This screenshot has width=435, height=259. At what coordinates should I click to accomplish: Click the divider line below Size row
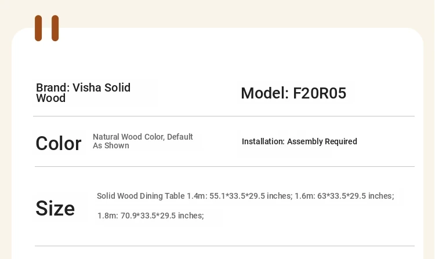click(x=224, y=246)
